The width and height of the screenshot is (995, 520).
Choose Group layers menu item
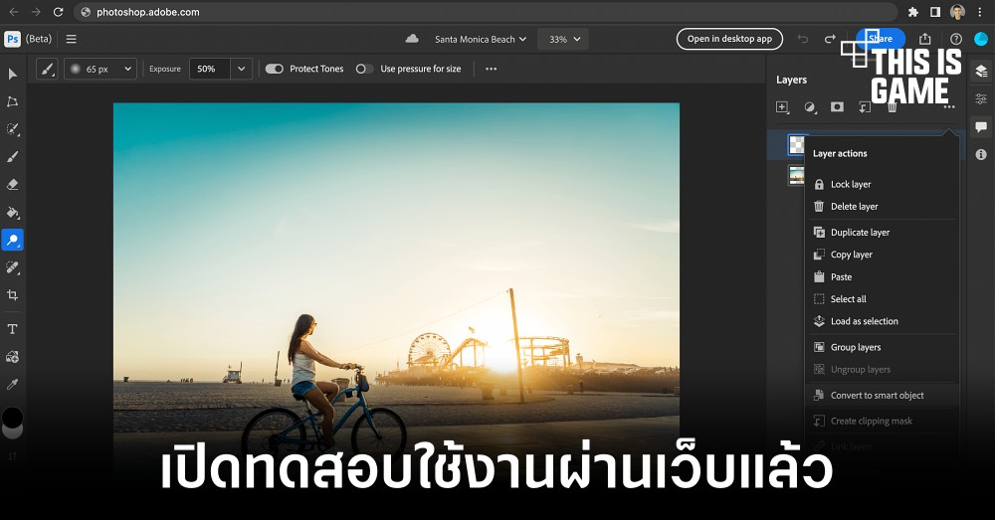(x=882, y=347)
